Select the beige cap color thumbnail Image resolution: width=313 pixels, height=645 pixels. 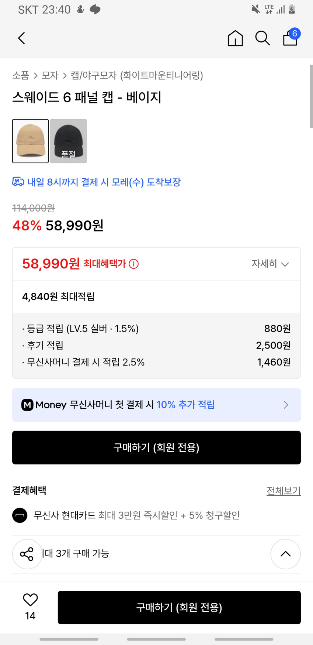pos(31,141)
